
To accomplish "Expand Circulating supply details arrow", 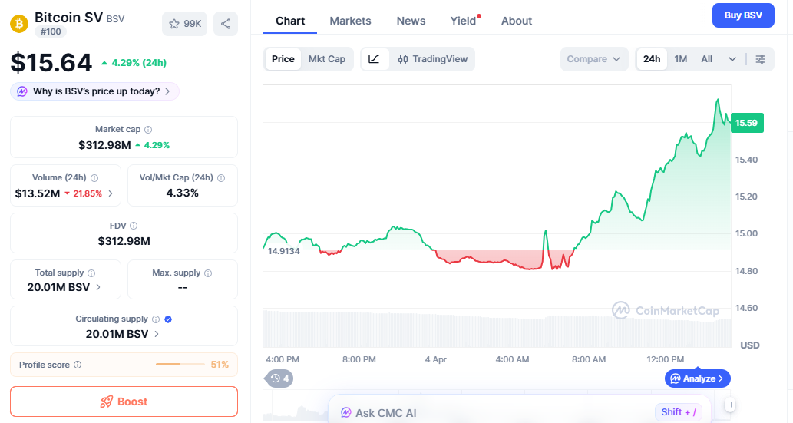I will click(157, 334).
